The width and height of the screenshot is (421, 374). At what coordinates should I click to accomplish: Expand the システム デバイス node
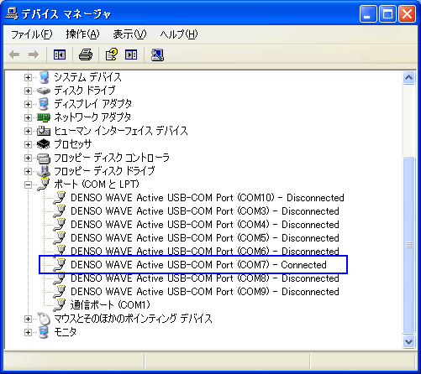tap(28, 77)
